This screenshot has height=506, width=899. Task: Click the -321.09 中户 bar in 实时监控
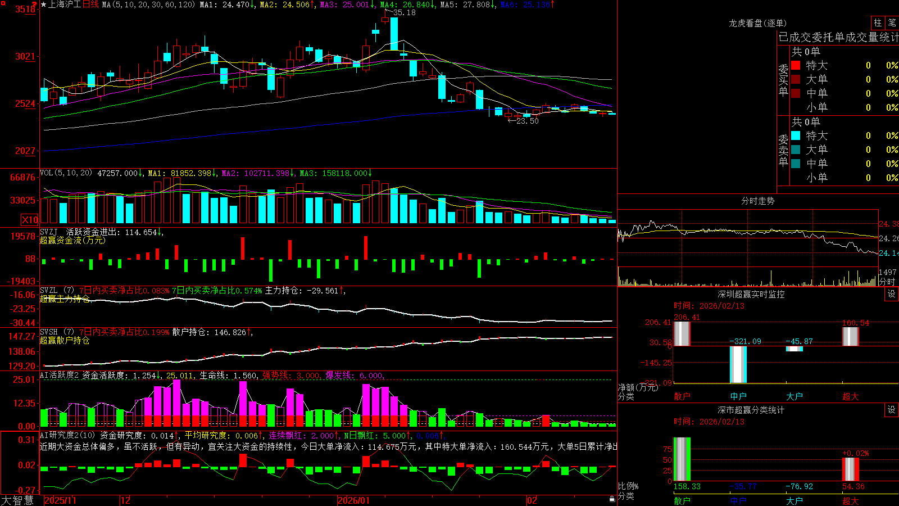click(738, 364)
